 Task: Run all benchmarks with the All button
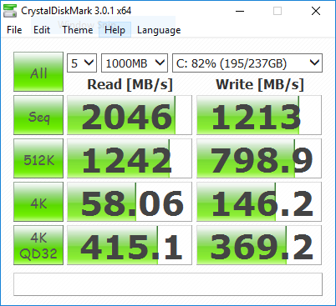[38, 72]
